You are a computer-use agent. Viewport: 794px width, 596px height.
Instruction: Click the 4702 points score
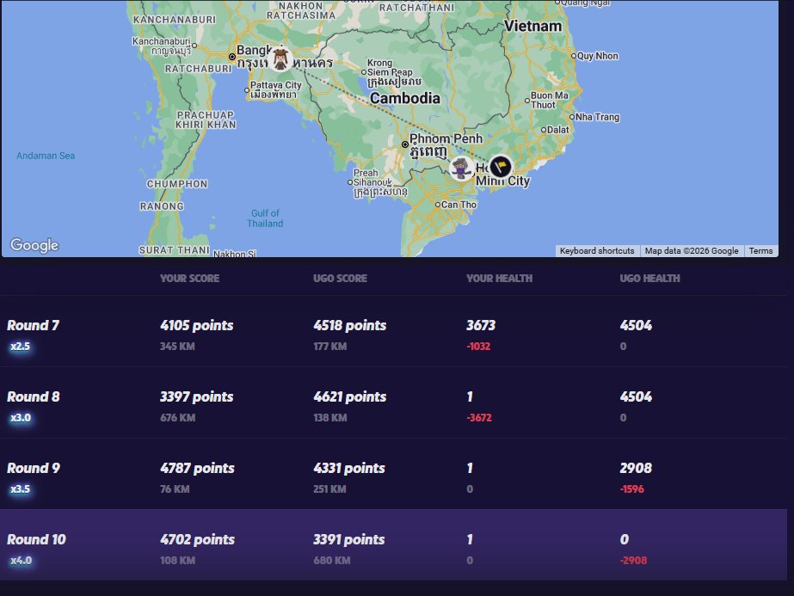pos(198,539)
